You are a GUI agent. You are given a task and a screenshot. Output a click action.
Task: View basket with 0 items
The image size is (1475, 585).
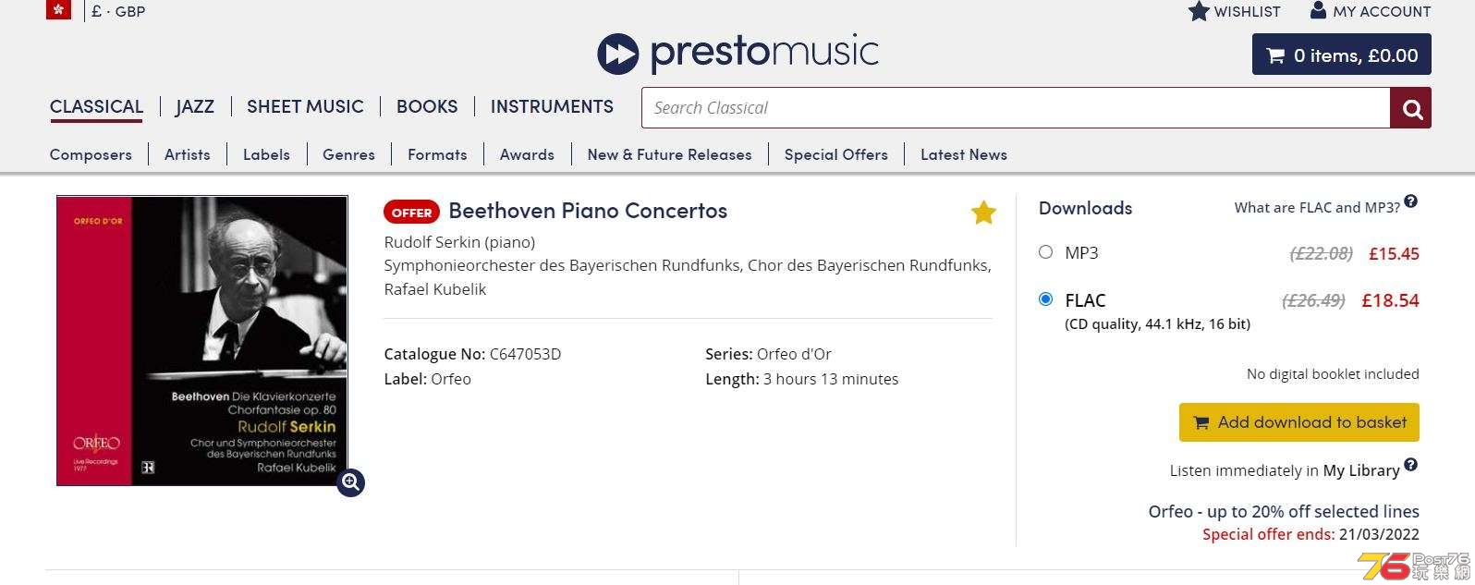point(1341,55)
